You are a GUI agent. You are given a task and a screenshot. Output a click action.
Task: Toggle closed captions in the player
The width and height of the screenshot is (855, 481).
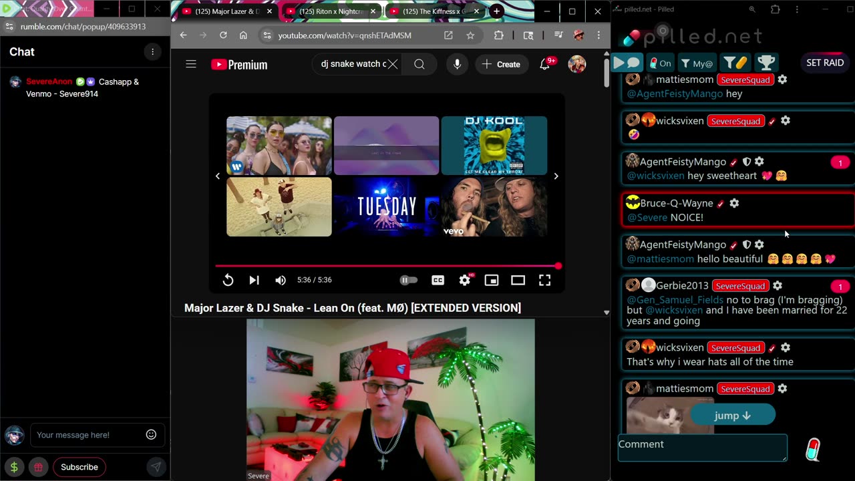[x=438, y=280]
